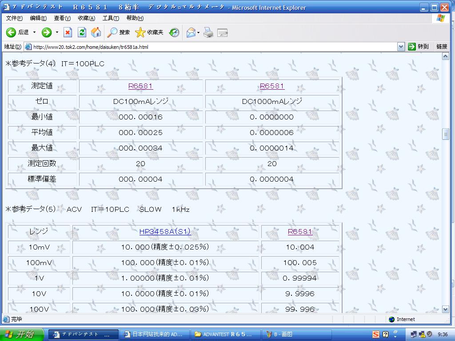Screen dimensions: 455x341
Task: Click the network warning tray icon
Action: (422, 334)
